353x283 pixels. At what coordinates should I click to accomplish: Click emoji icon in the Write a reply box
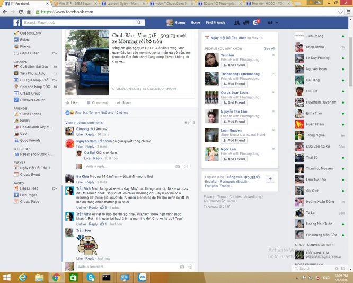click(x=186, y=166)
